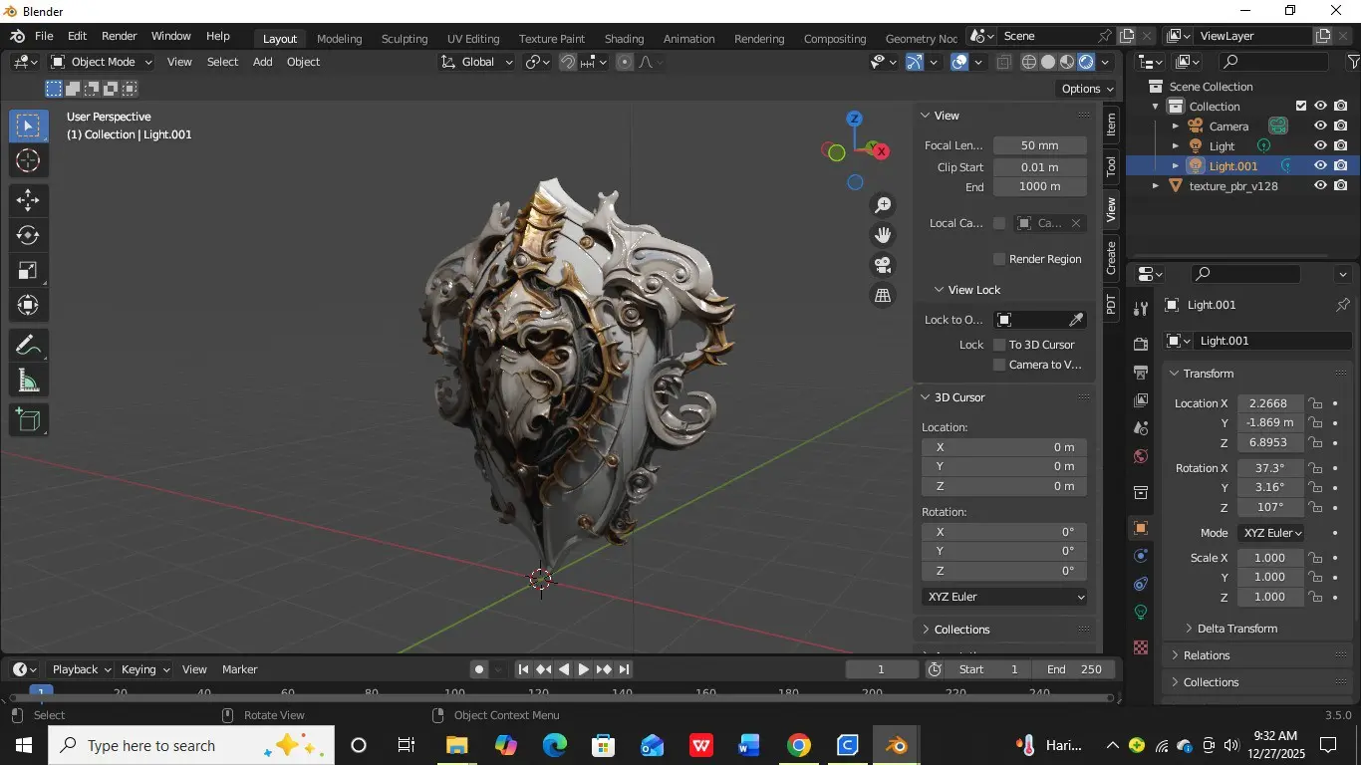
Task: Activate the Select Box tool
Action: [28, 126]
